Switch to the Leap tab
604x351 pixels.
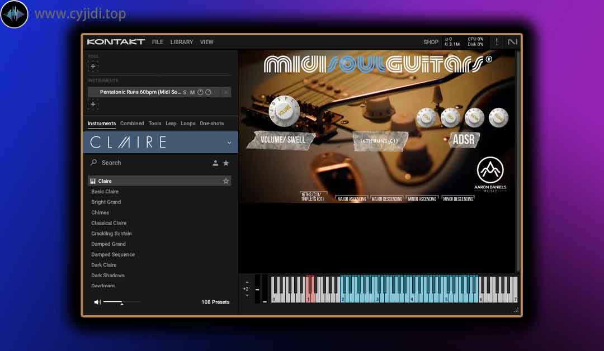[171, 124]
